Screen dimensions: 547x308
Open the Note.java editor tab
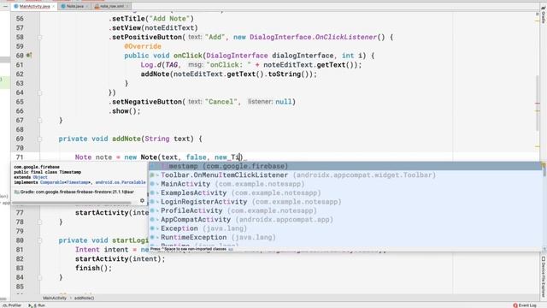point(74,6)
